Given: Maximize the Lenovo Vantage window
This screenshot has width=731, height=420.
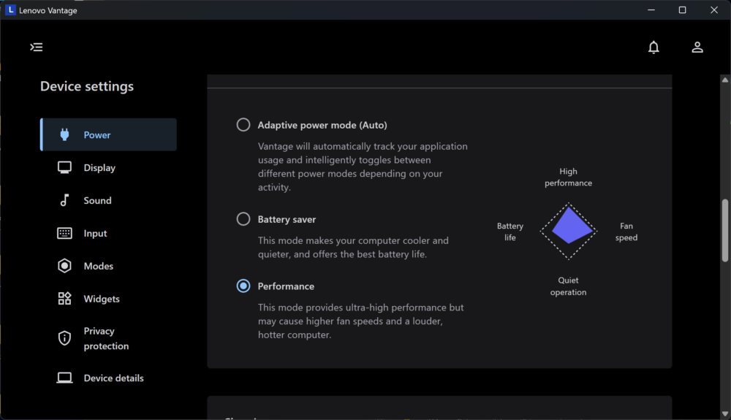Looking at the screenshot, I should 682,9.
